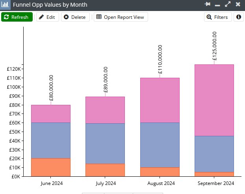Click the £110,000.00 total label
The height and width of the screenshot is (194, 245).
(160, 60)
